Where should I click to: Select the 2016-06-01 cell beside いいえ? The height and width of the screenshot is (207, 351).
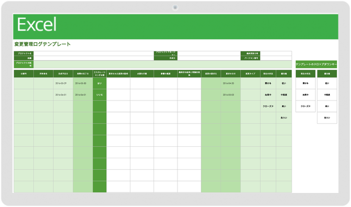(83, 95)
